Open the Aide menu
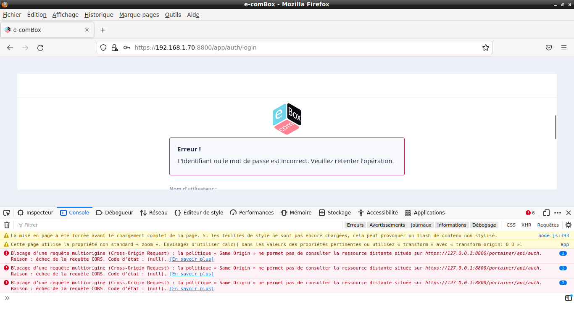The image size is (574, 312). pyautogui.click(x=193, y=15)
